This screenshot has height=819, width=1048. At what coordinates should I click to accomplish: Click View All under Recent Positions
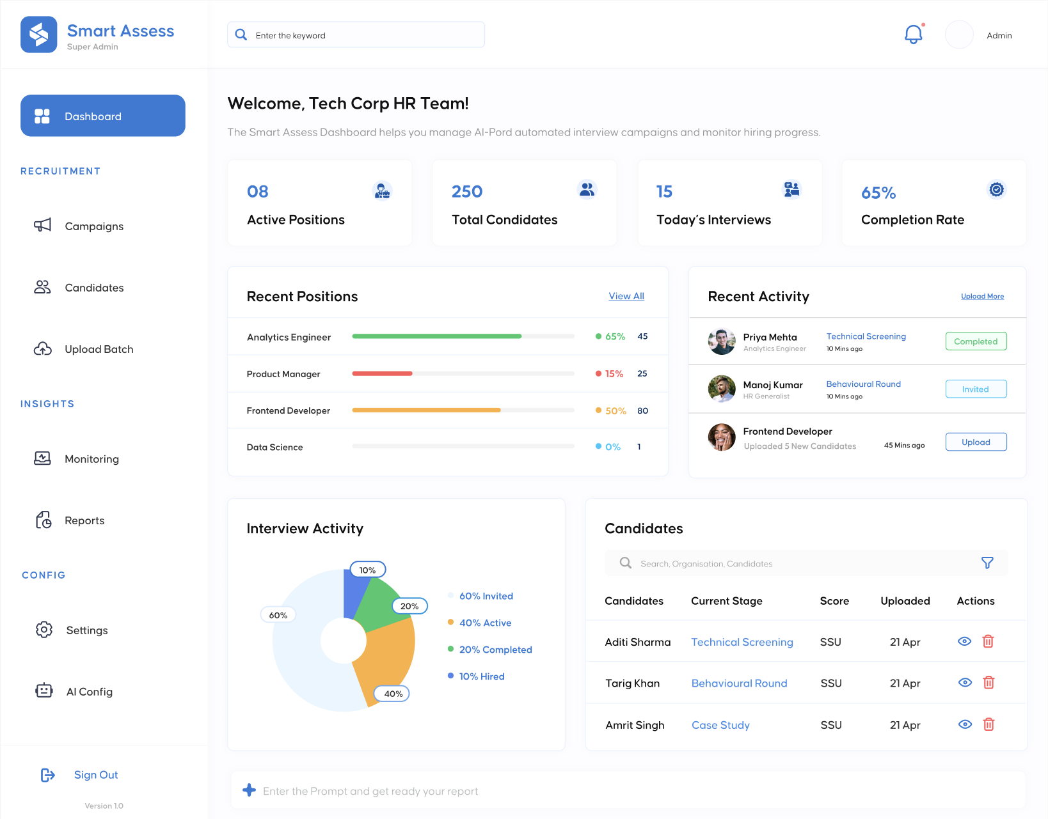(x=626, y=296)
